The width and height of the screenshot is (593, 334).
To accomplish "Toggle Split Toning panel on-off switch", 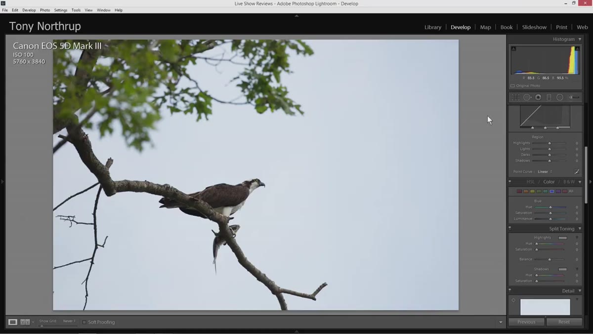I will click(x=510, y=229).
